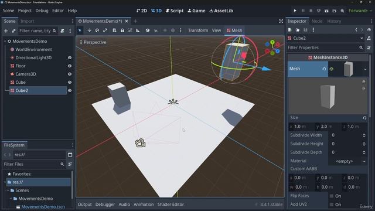375x211 pixels.
Task: Open the AssetLib workspace
Action: (221, 11)
